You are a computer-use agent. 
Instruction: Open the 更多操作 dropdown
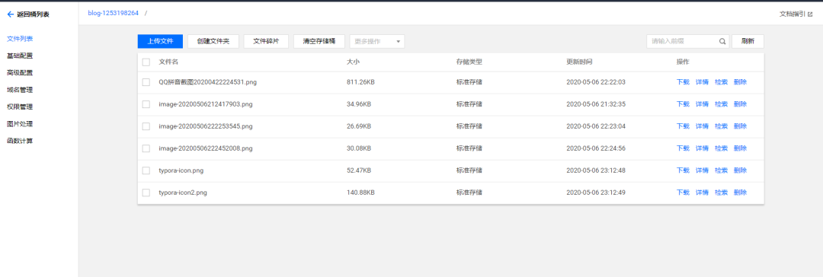click(377, 41)
